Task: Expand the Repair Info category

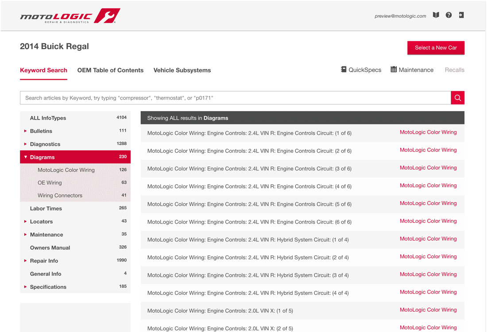Action: (26, 261)
